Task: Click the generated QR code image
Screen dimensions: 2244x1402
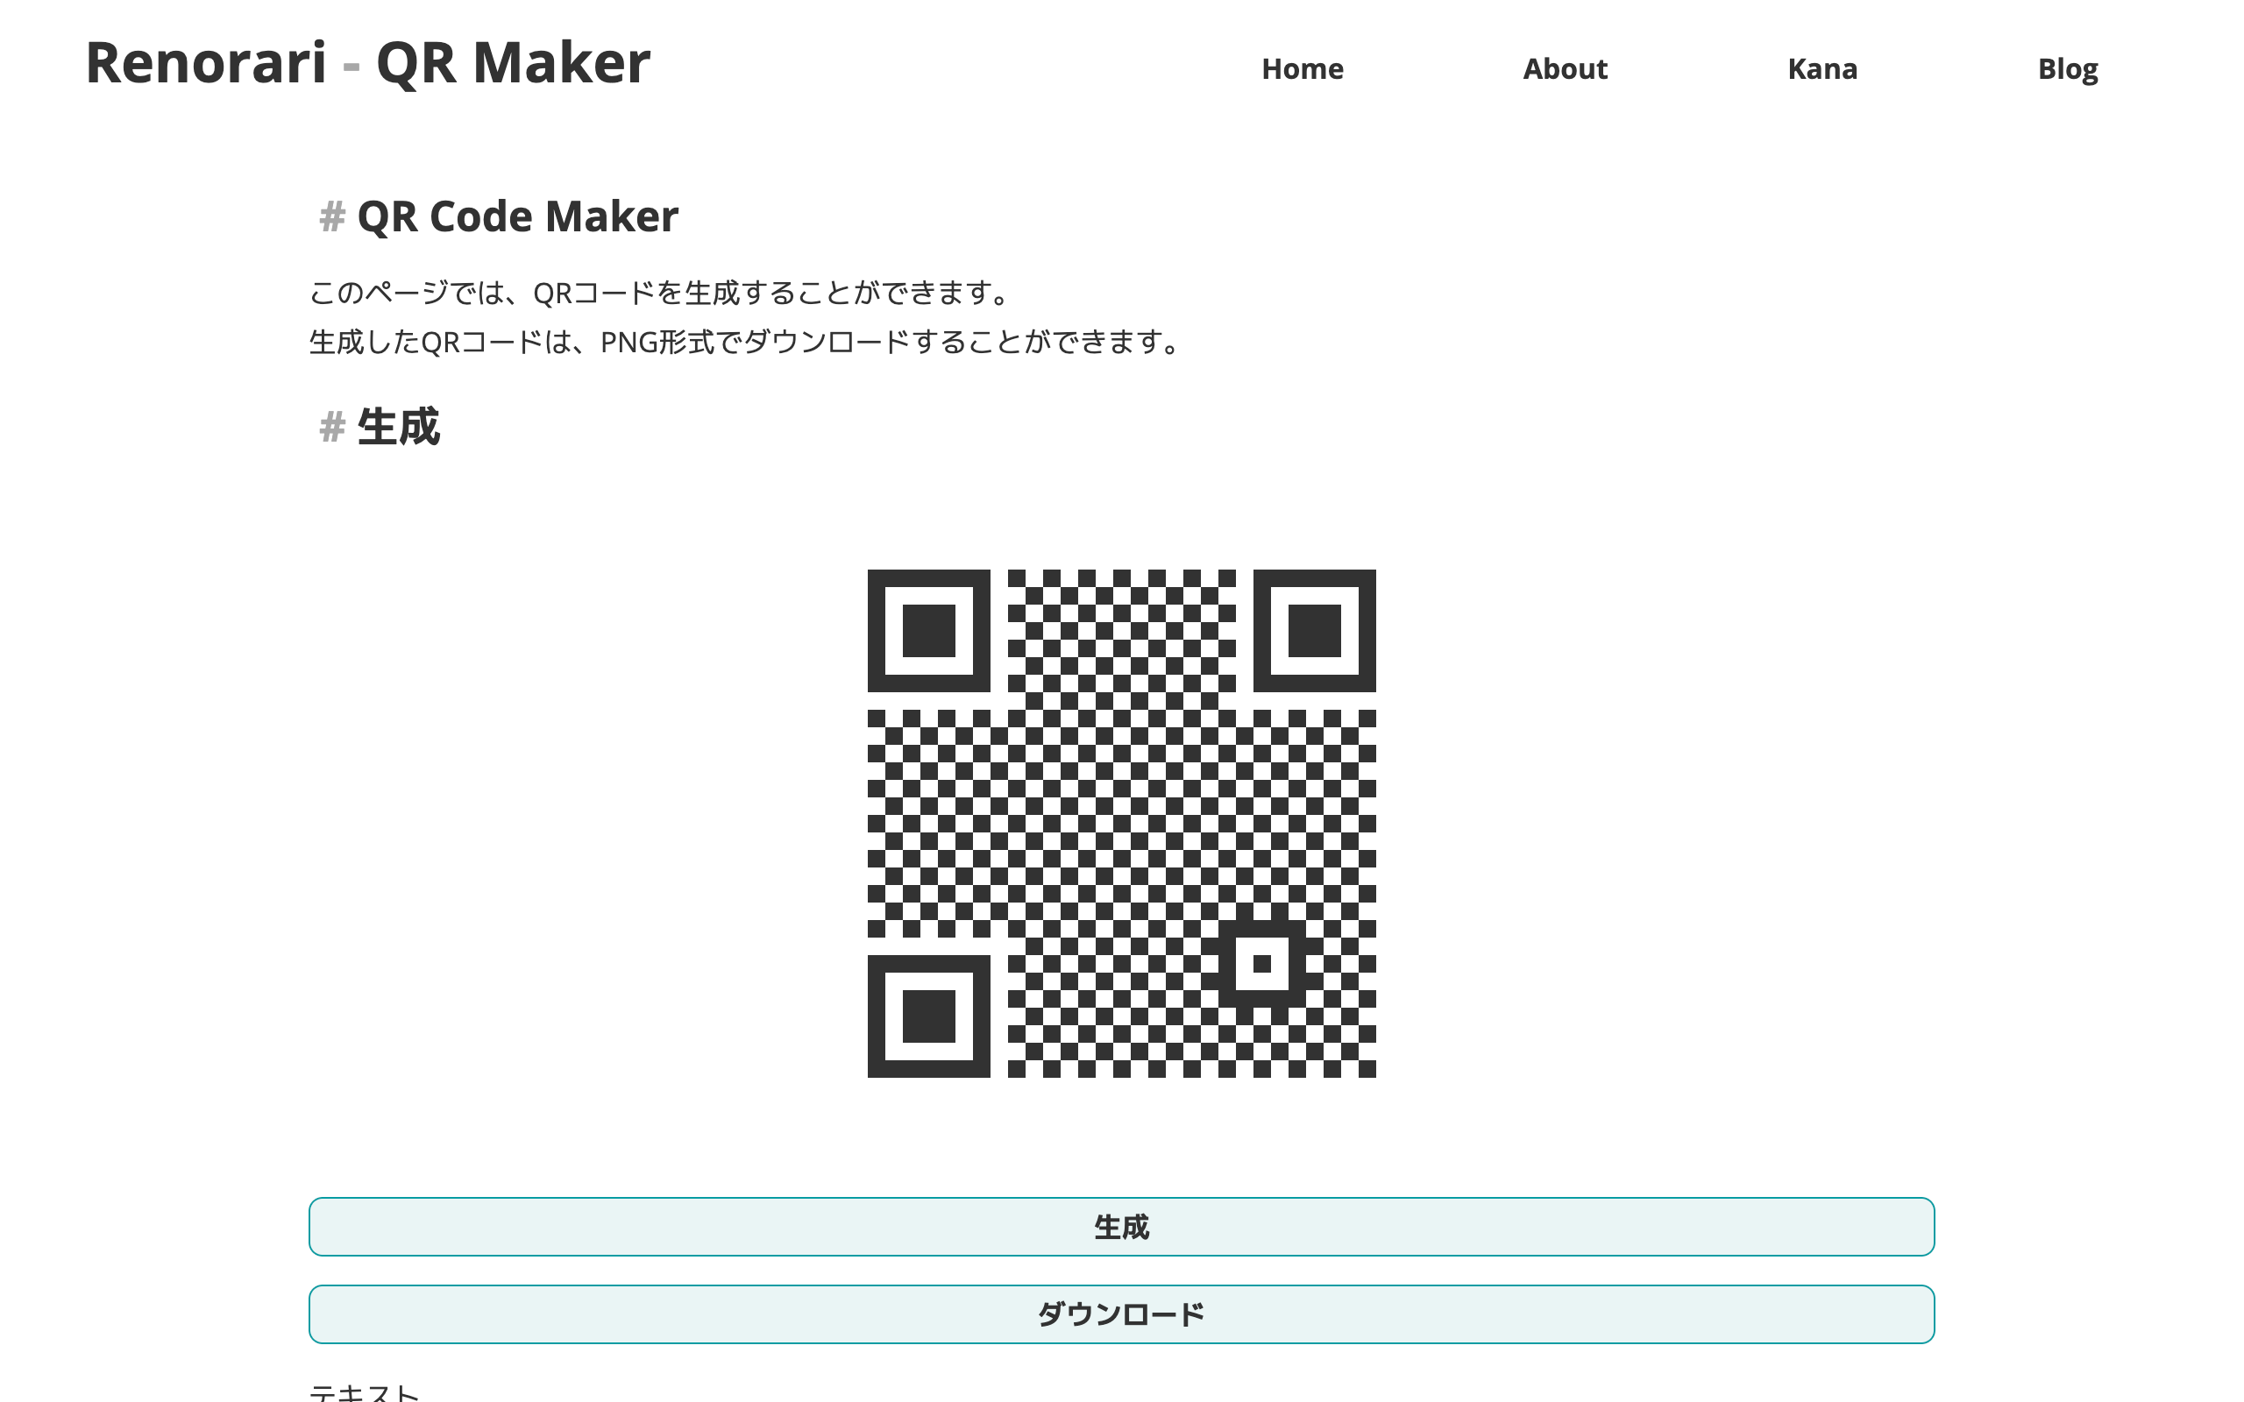Action: (x=1121, y=824)
